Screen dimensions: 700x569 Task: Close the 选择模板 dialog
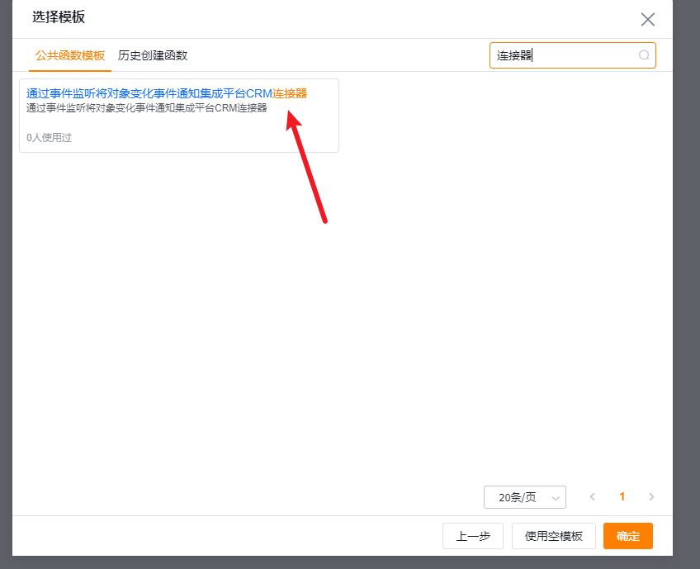tap(648, 19)
